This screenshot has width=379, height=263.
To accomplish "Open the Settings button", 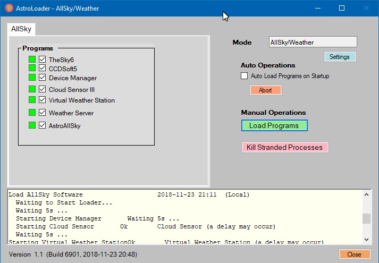I will pyautogui.click(x=340, y=57).
